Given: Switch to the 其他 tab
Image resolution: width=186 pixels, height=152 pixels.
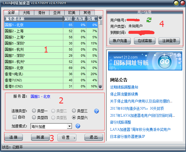Looking at the screenshot, I should [x=87, y=13].
